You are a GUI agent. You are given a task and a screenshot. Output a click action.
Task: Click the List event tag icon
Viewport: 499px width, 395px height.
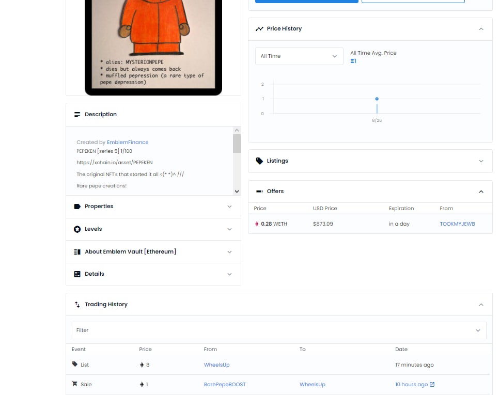75,364
